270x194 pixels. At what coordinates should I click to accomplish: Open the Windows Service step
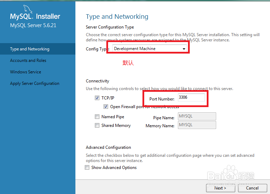pos(25,72)
